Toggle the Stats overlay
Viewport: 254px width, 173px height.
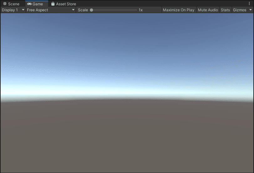coord(225,10)
